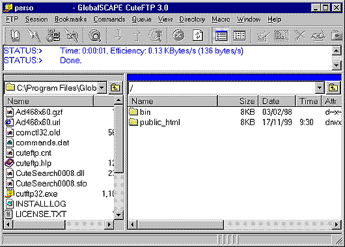Open the Window menu

click(x=249, y=20)
